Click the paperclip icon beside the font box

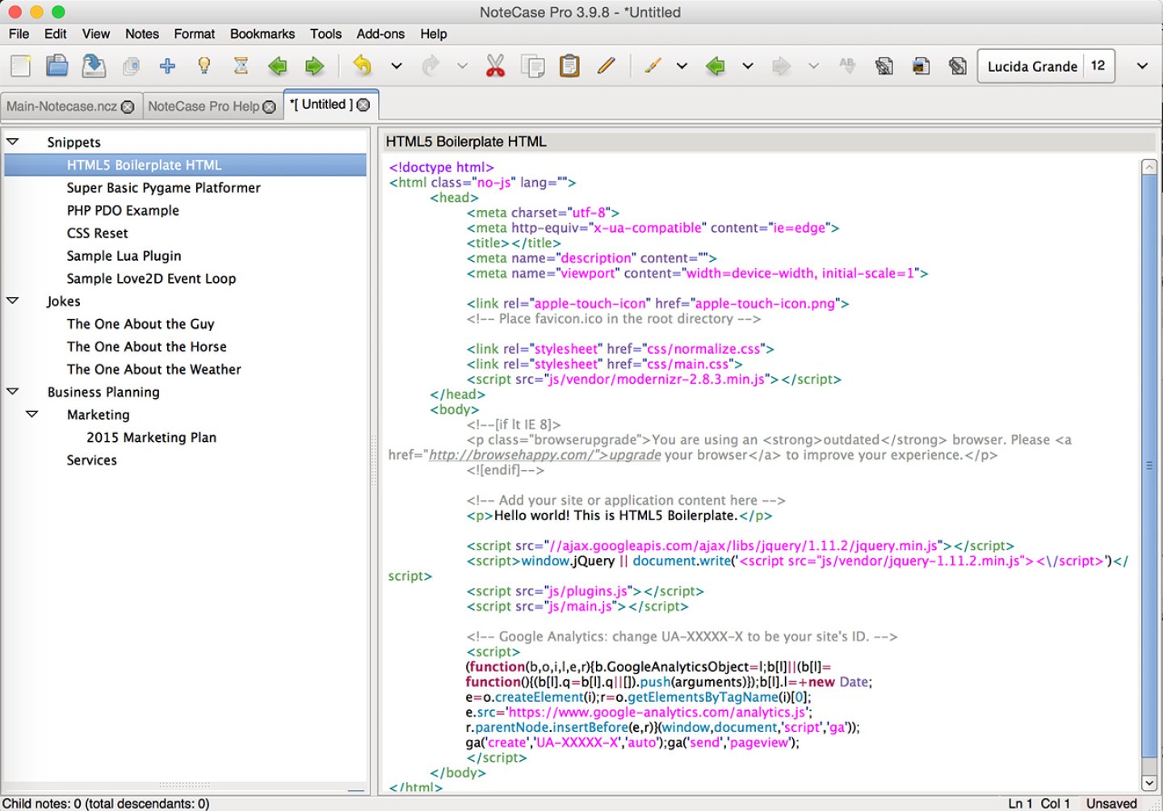pyautogui.click(x=958, y=66)
